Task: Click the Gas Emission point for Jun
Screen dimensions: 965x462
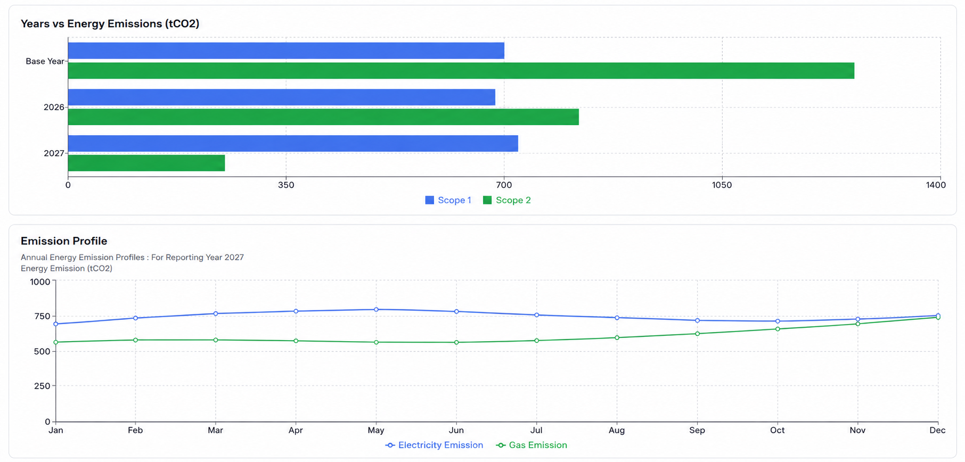Action: (x=456, y=342)
